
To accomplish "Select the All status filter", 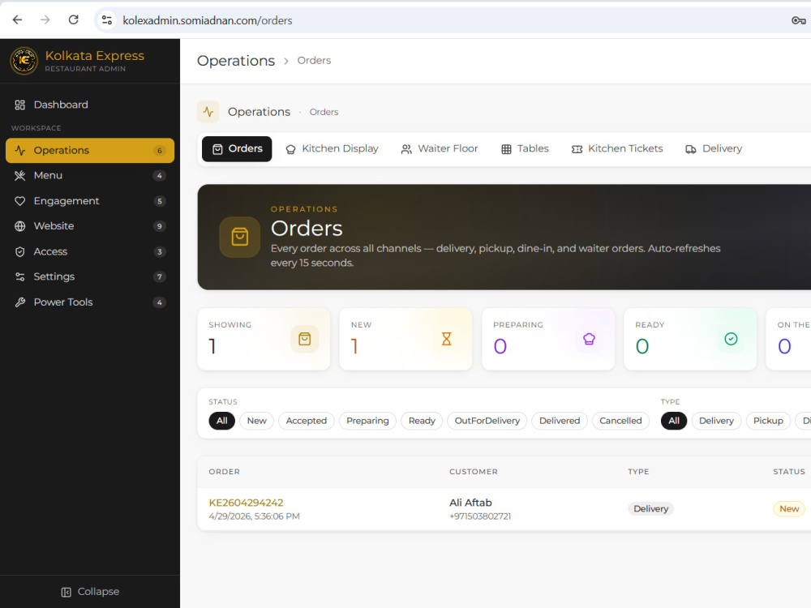I will click(x=222, y=421).
